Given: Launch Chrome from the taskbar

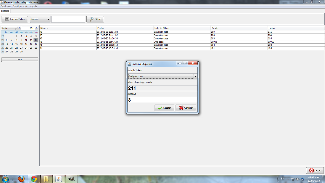Looking at the screenshot, I should 34,179.
